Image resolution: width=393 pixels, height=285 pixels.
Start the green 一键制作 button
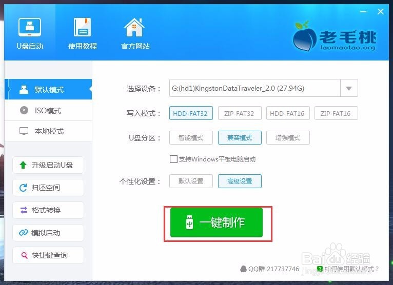(x=217, y=222)
